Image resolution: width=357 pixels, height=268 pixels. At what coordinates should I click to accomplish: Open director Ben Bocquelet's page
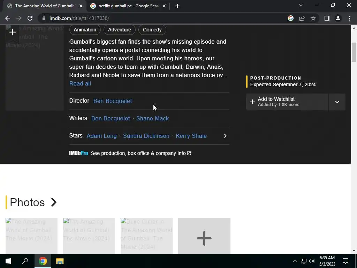[x=113, y=101]
